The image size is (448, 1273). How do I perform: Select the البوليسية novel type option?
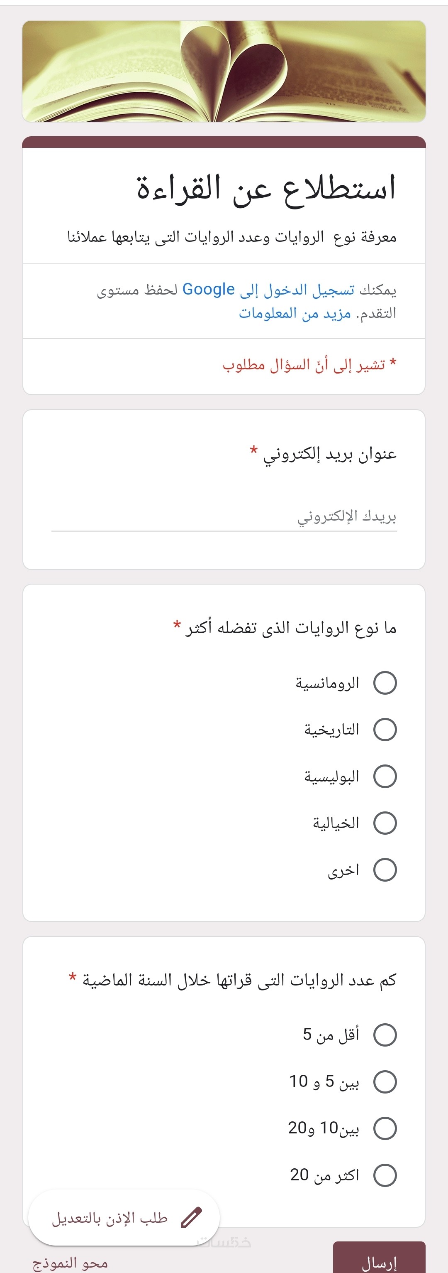pyautogui.click(x=385, y=777)
